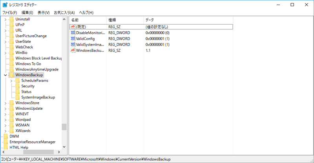Click the WindowsBackup string value icon
This screenshot has height=163, width=314.
tap(73, 50)
